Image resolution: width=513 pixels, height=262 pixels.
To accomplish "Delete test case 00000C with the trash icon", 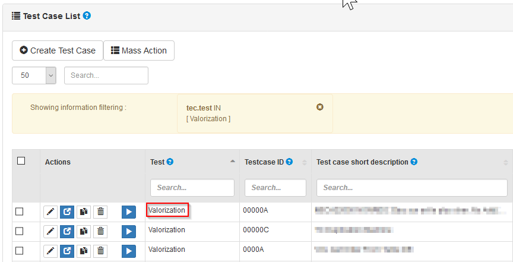I will [x=100, y=232].
